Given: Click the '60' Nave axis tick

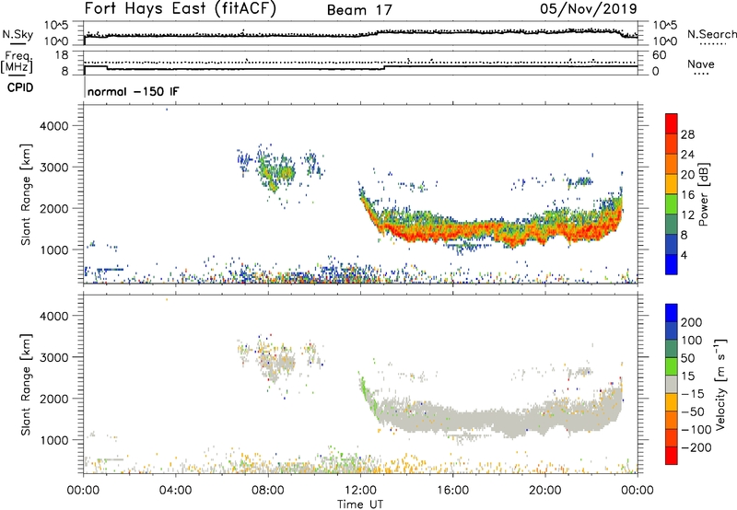Looking at the screenshot, I should [x=659, y=55].
